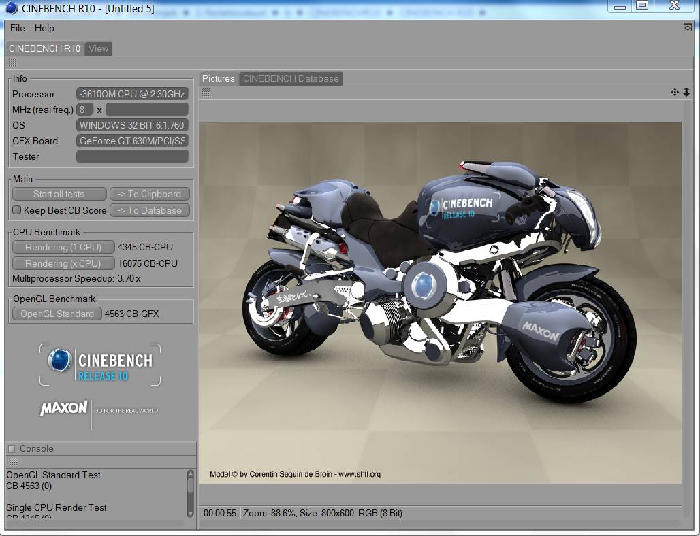Maximize the CINEBENCH window
The width and height of the screenshot is (700, 536).
tap(642, 5)
